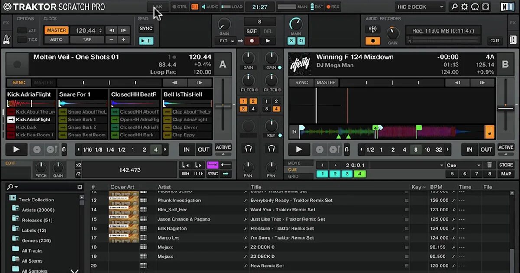Click the broadcast icon in Audio Recorder
520x273 pixels.
pyautogui.click(x=372, y=29)
